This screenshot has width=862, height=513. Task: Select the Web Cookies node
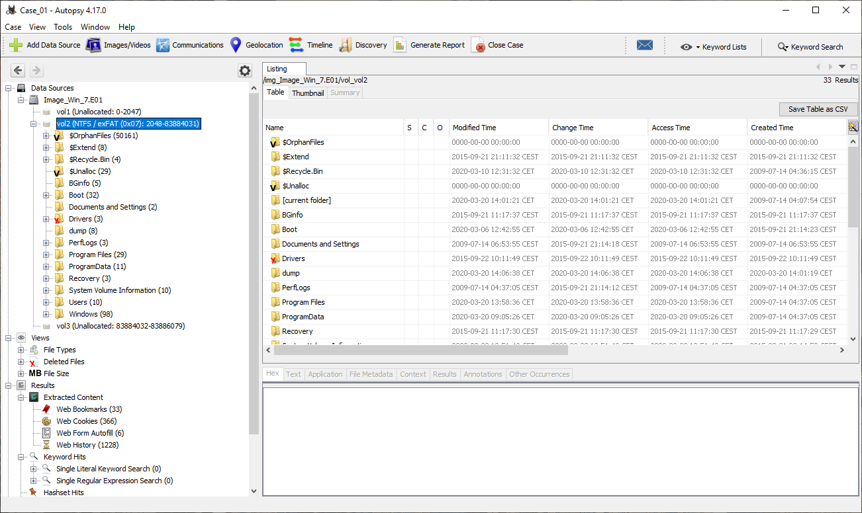[86, 421]
